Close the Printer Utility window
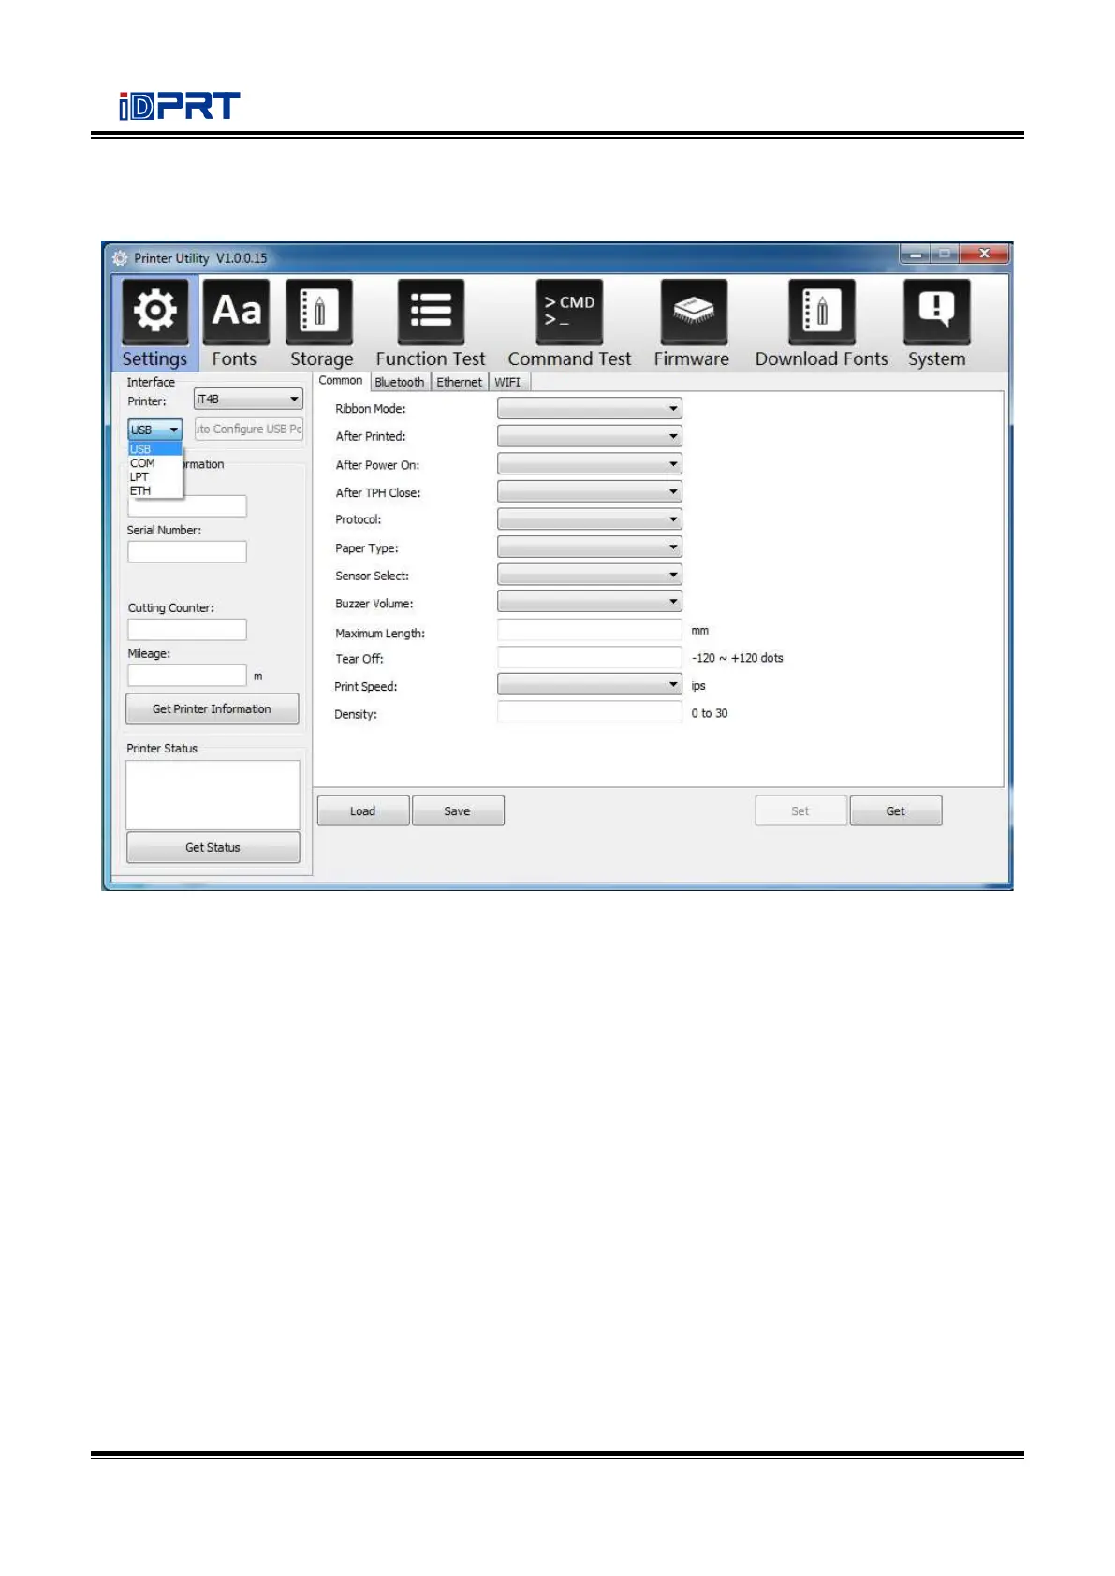The width and height of the screenshot is (1115, 1576). [983, 254]
